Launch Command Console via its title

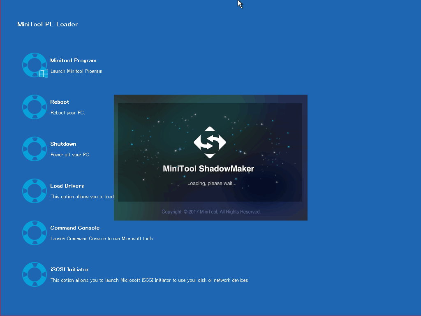pos(75,228)
